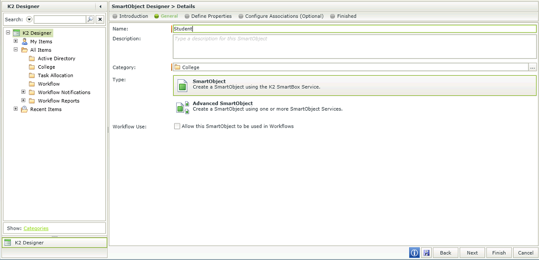
Task: Click the Advanced SmartObject type icon
Action: click(183, 107)
